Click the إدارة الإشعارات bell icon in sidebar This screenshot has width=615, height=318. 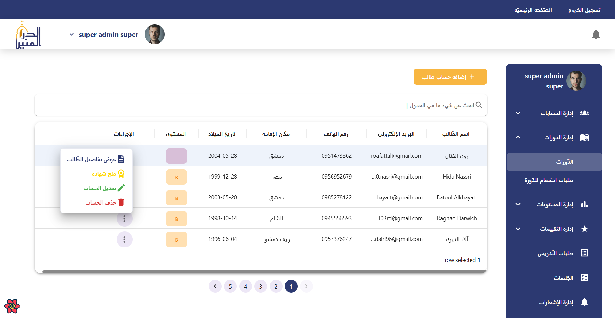[584, 302]
